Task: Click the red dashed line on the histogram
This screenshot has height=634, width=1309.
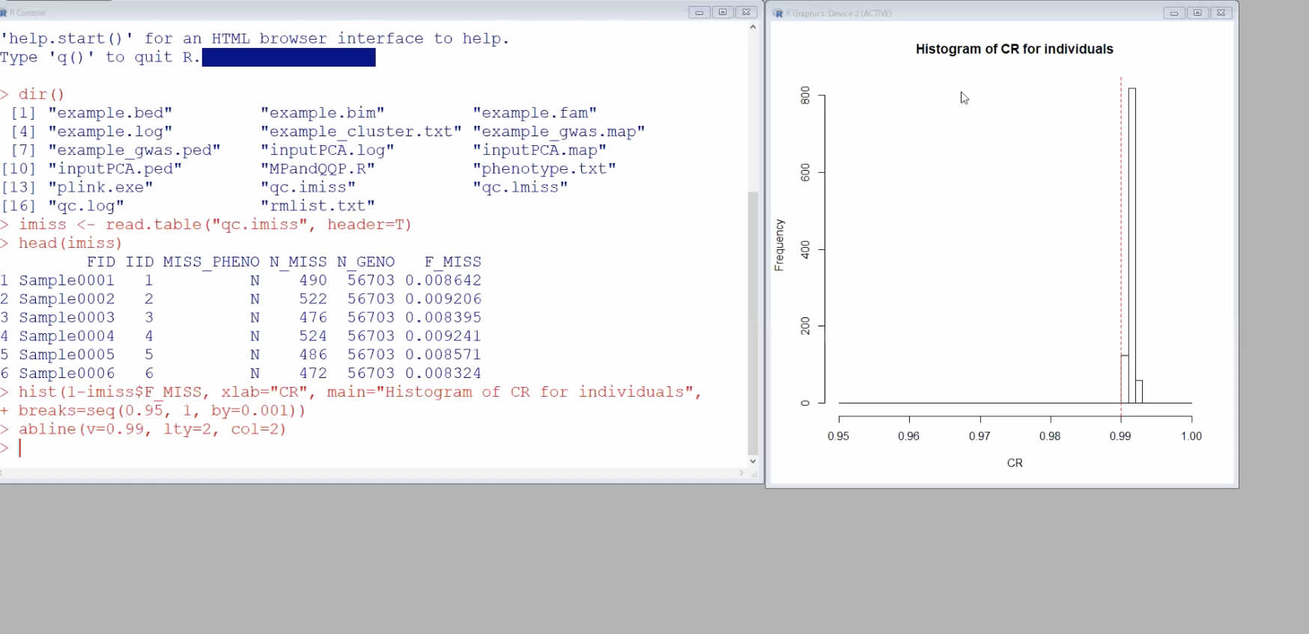Action: click(x=1121, y=225)
